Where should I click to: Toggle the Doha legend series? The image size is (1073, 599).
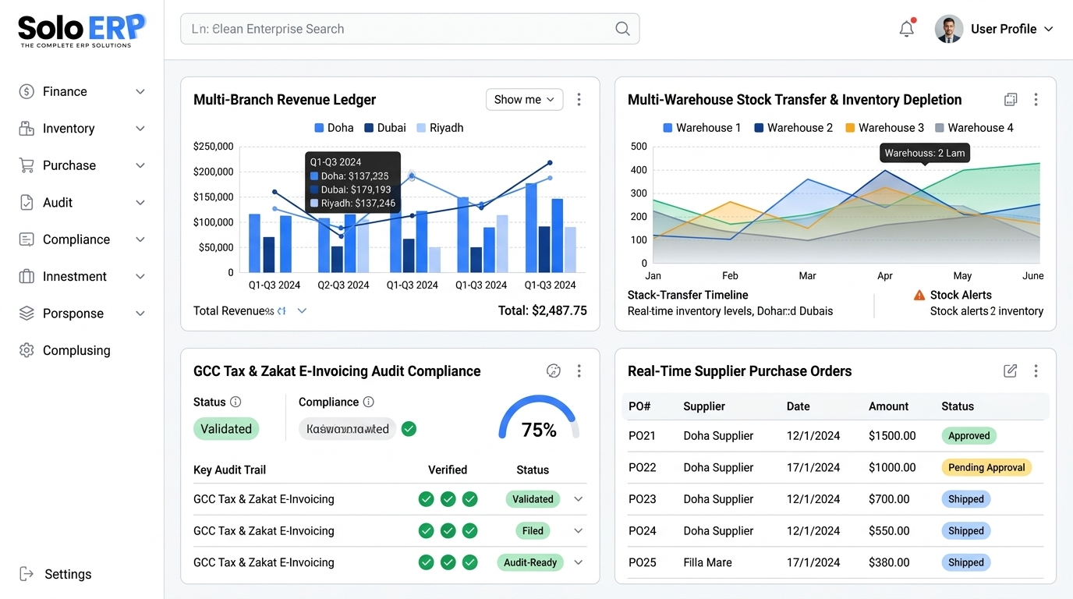pyautogui.click(x=334, y=128)
